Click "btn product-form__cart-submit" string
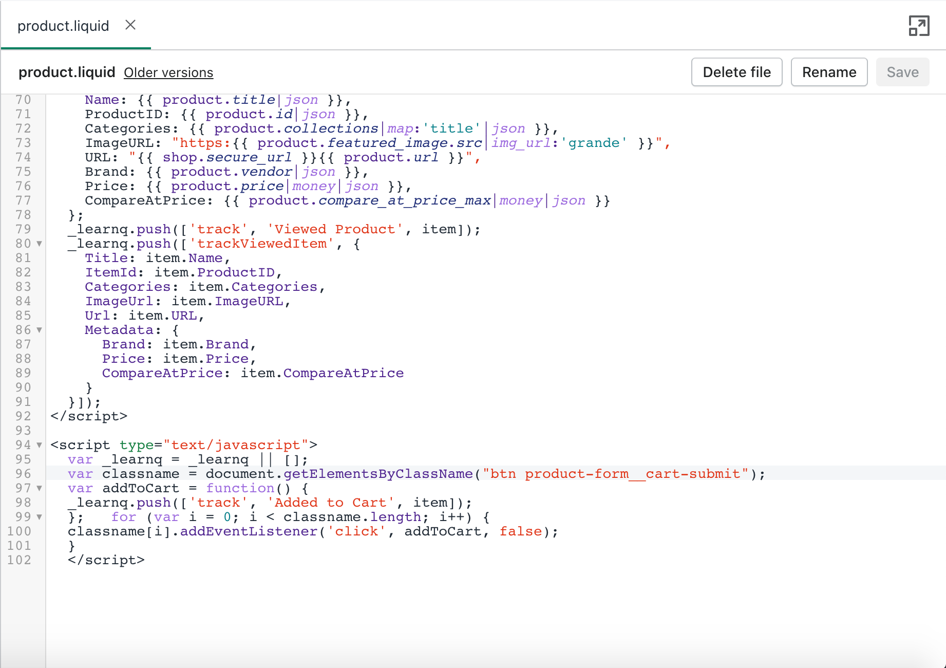 point(616,474)
